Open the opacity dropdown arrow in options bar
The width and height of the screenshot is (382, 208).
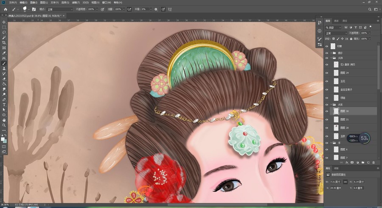[97, 9]
